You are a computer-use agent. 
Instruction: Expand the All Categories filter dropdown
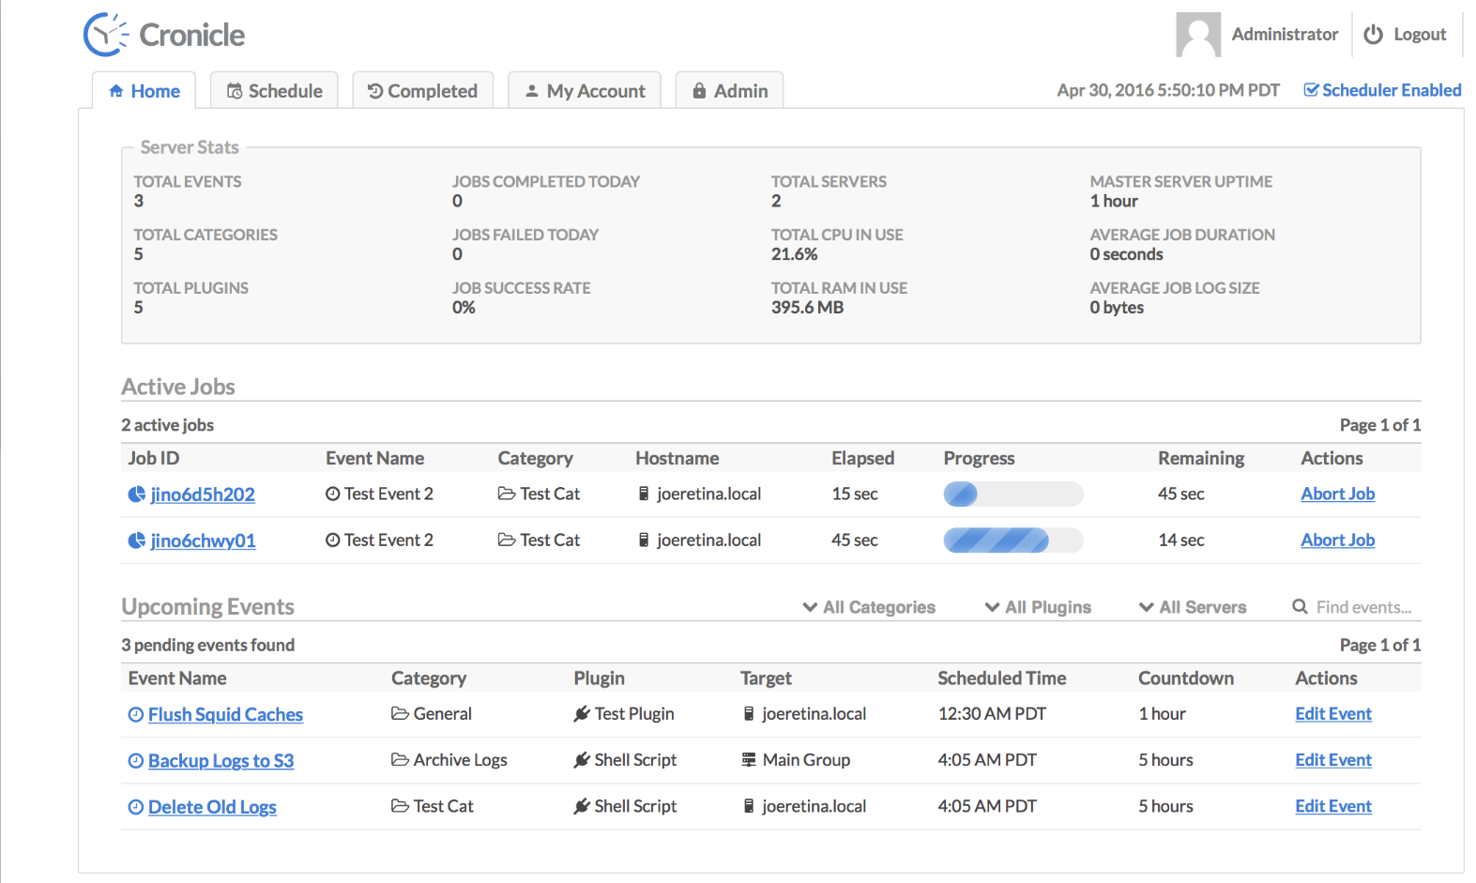(869, 607)
